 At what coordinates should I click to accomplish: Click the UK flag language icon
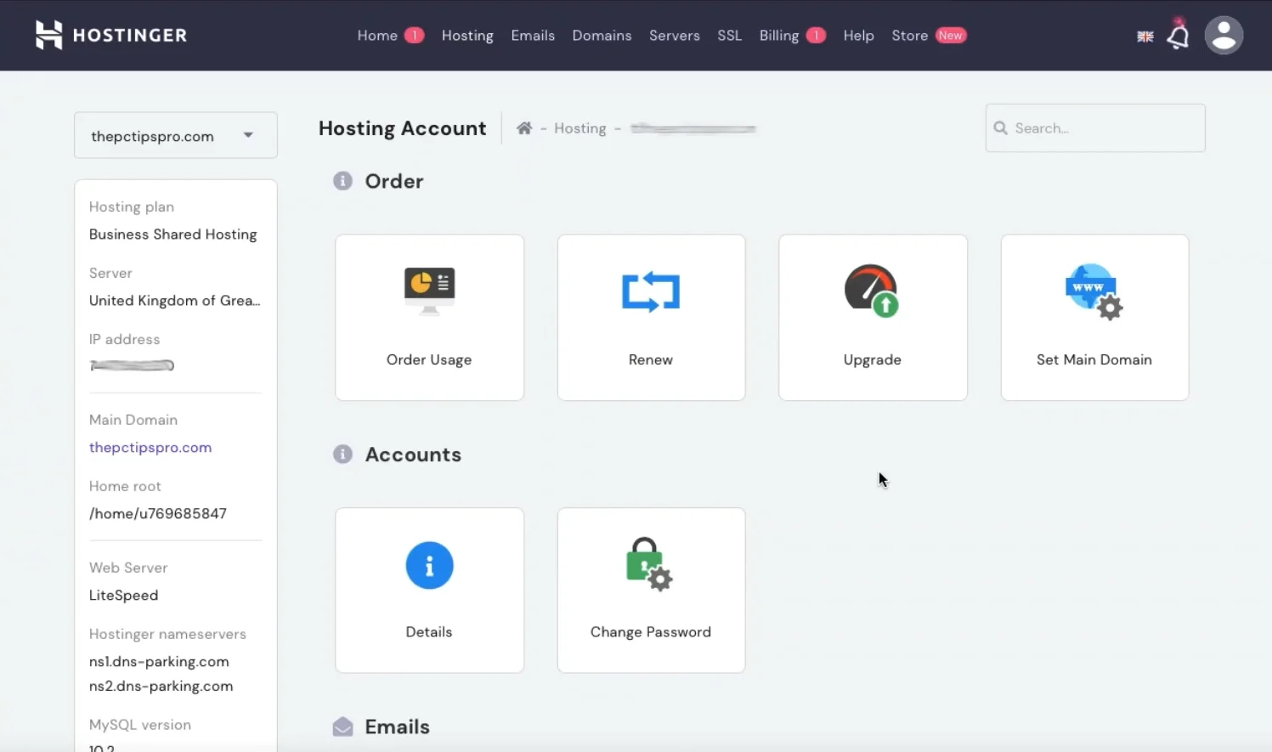(1145, 37)
